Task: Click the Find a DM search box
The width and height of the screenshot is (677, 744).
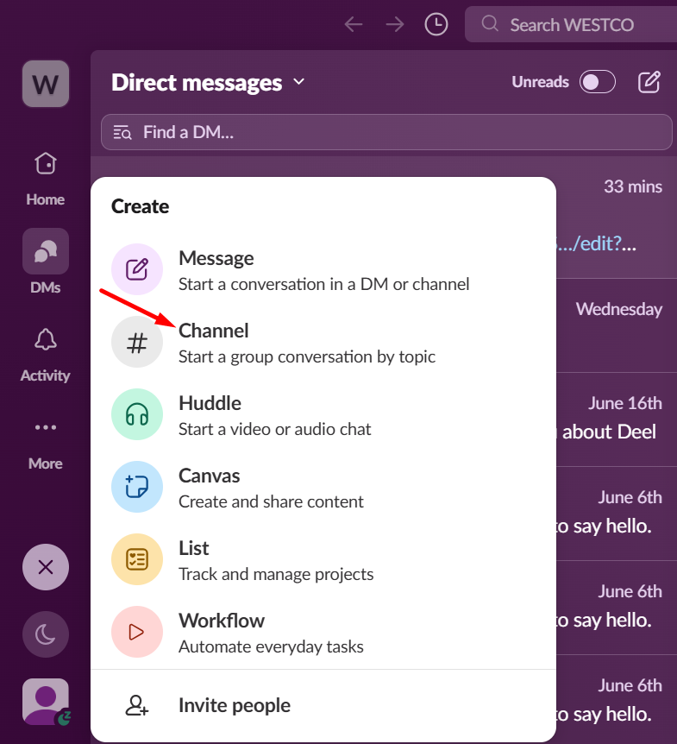Action: [386, 132]
